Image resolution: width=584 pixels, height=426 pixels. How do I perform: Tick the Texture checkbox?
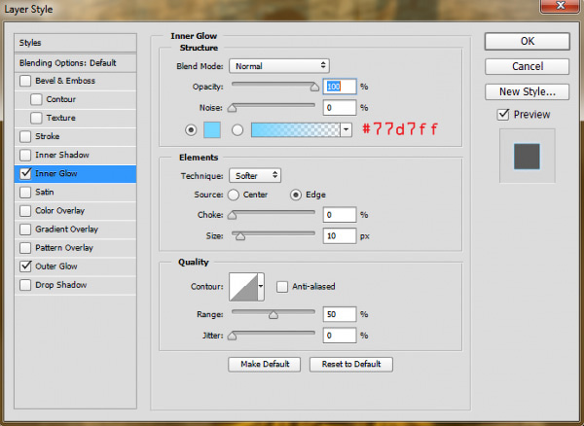(x=36, y=118)
